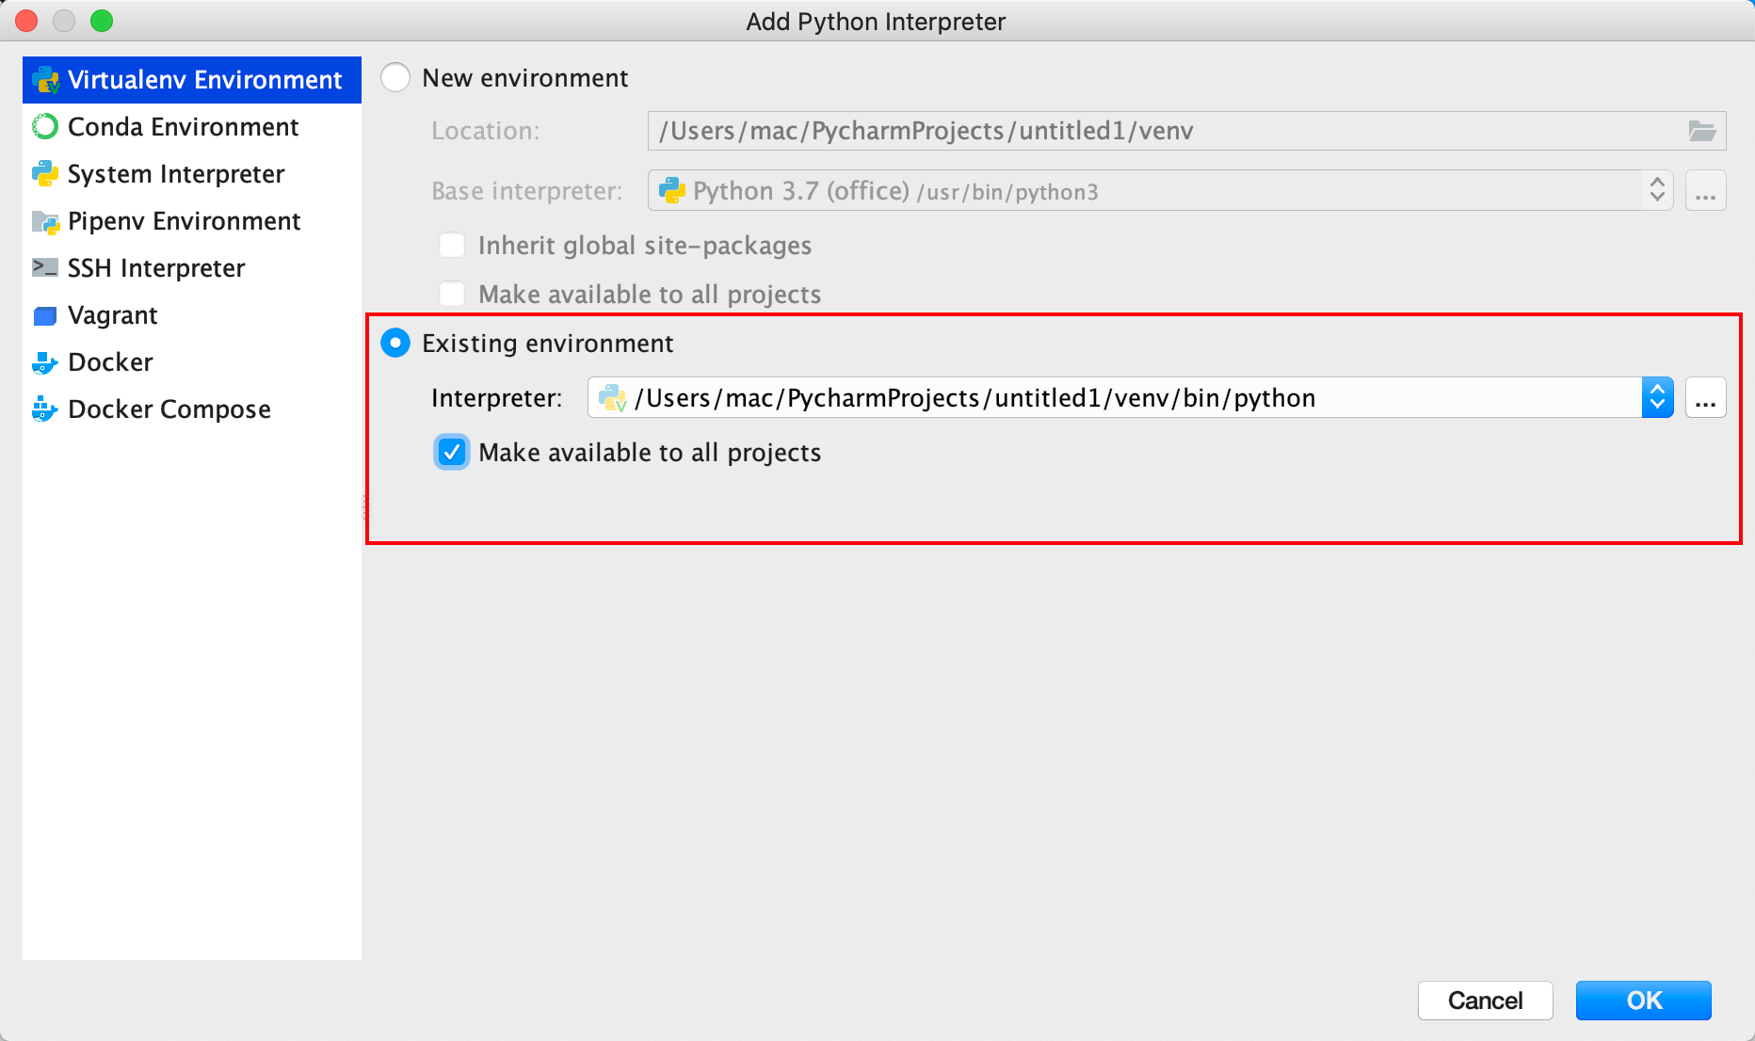Screen dimensions: 1755x1041
Task: Select Pipenv Environment in sidebar
Action: pyautogui.click(x=192, y=221)
